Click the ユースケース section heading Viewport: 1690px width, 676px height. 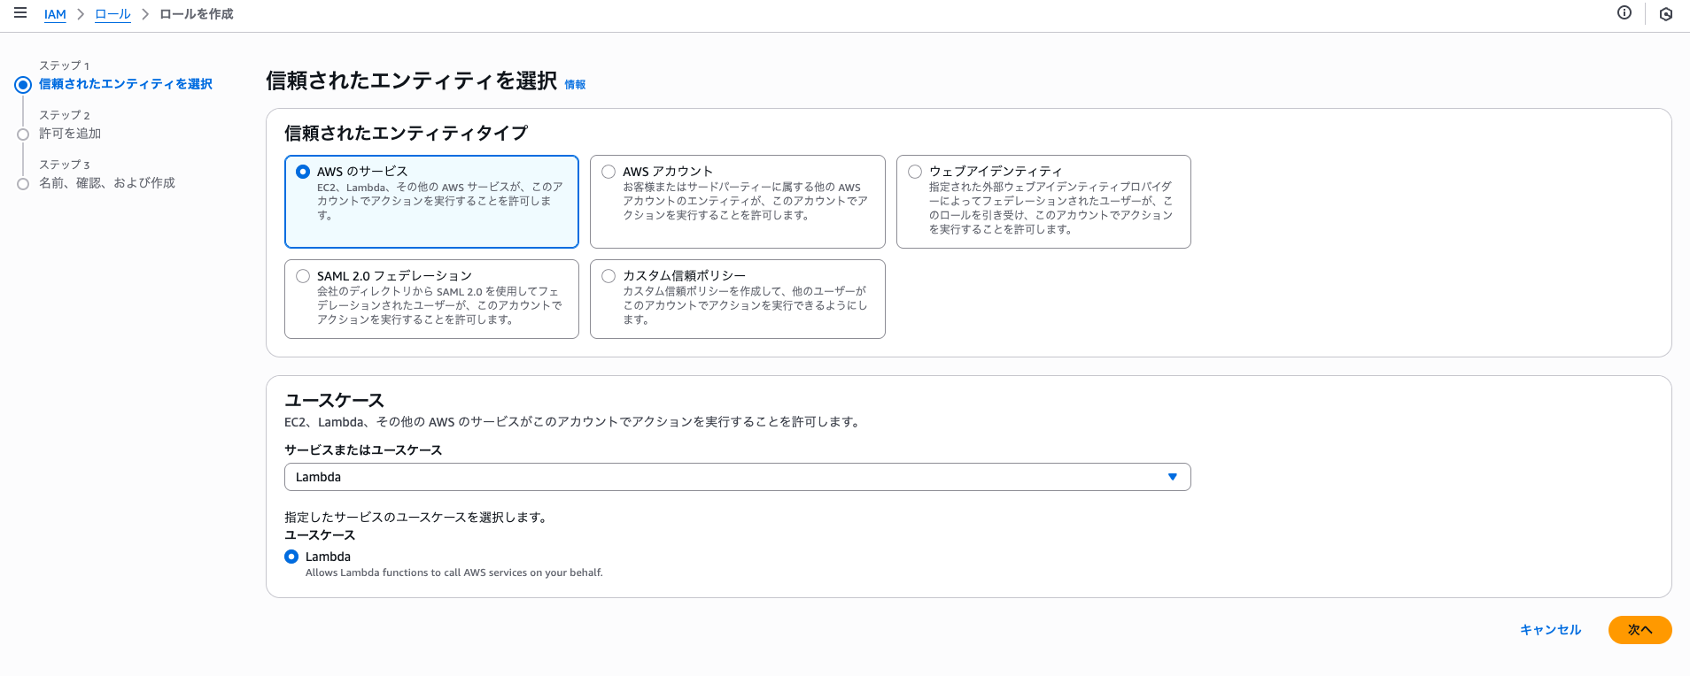[x=334, y=400]
